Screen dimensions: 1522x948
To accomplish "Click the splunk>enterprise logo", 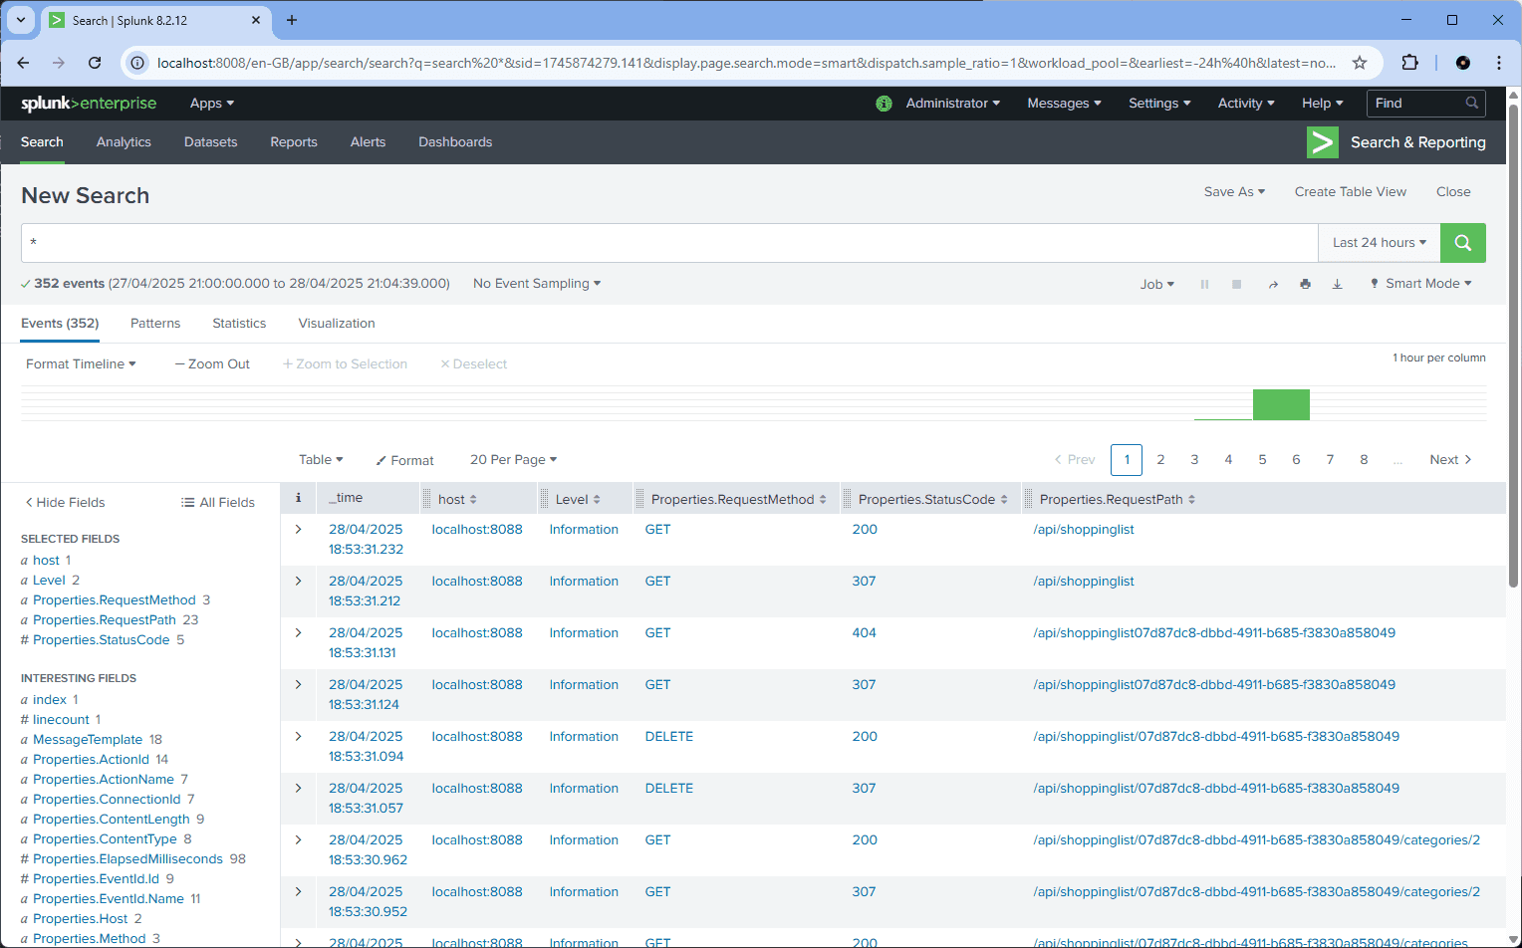I will 89,104.
